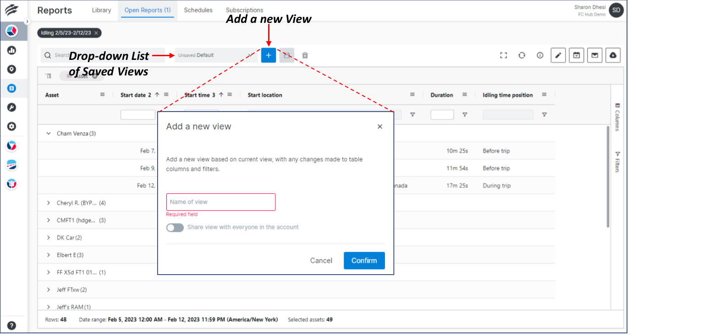This screenshot has height=335, width=703.
Task: Click the refresh report icon
Action: [x=522, y=55]
